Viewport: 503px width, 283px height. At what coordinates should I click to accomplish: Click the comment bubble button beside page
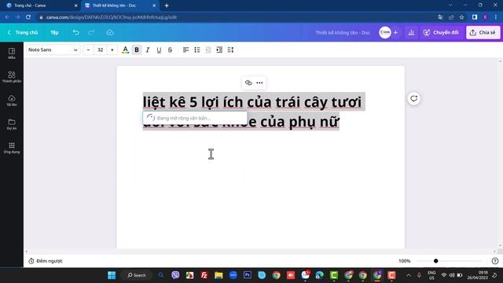[x=414, y=98]
